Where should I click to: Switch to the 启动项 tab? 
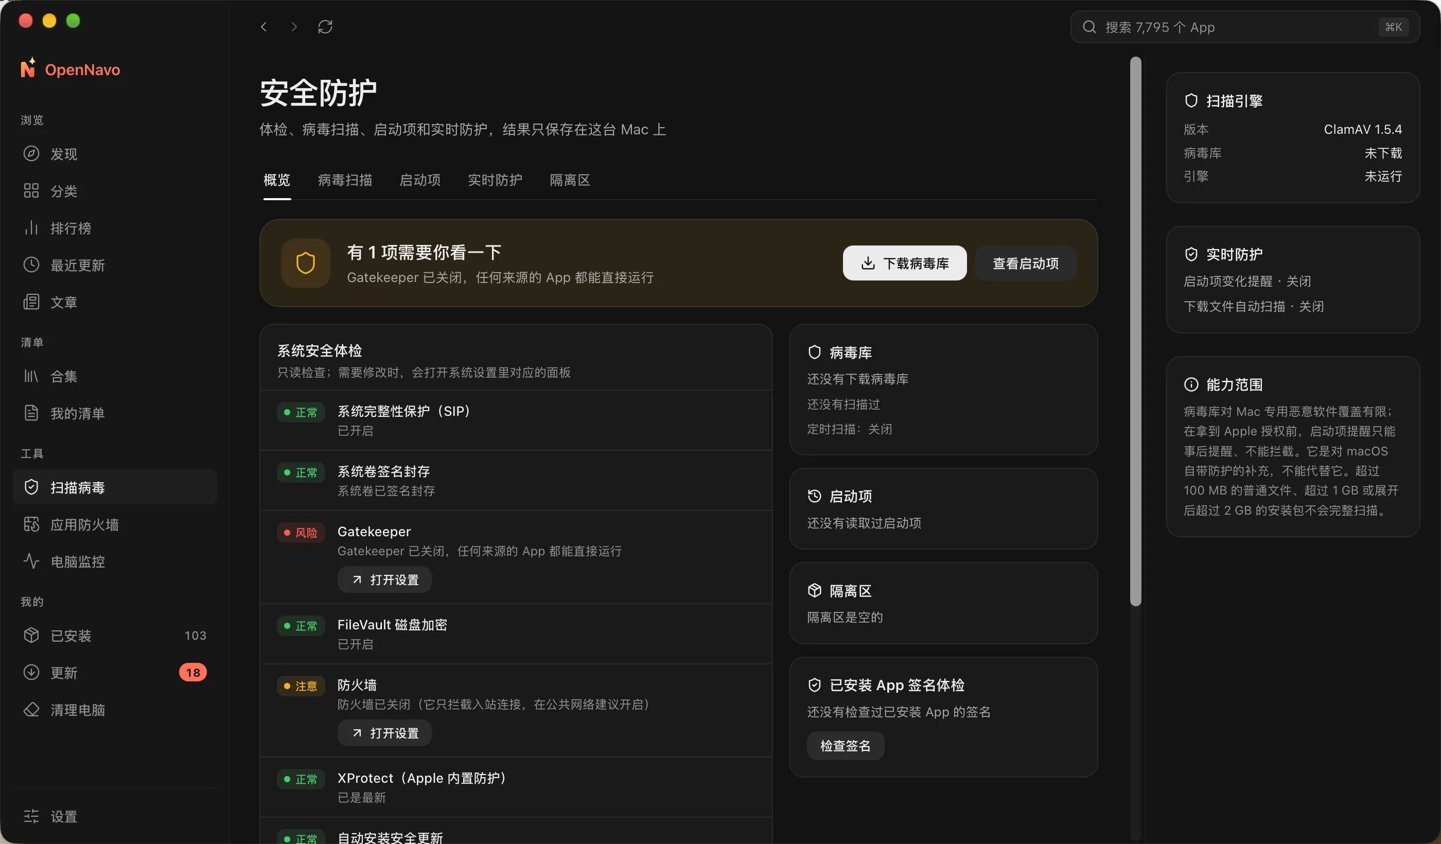coord(420,180)
